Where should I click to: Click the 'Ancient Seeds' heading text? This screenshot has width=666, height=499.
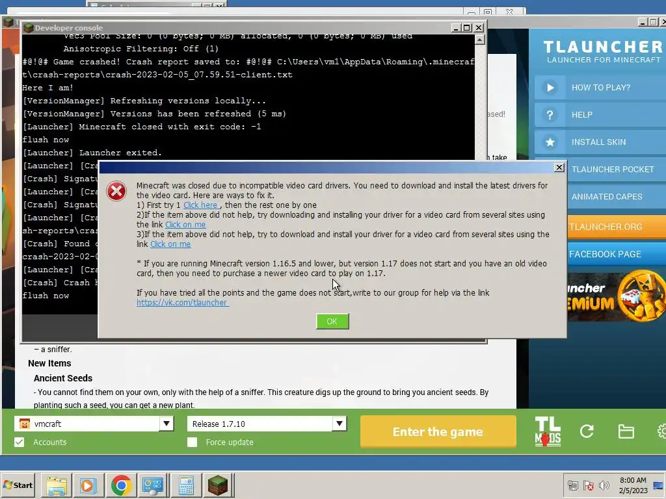(63, 378)
